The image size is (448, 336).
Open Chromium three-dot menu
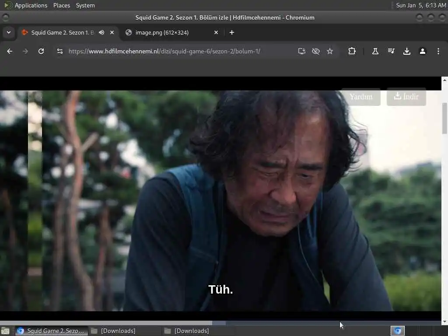pos(438,51)
